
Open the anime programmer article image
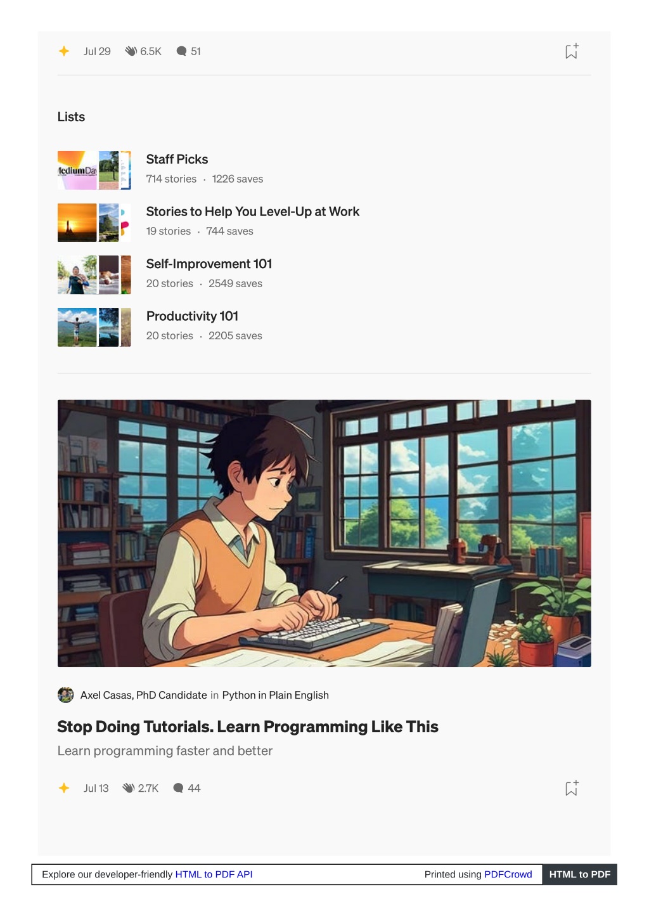pos(324,533)
